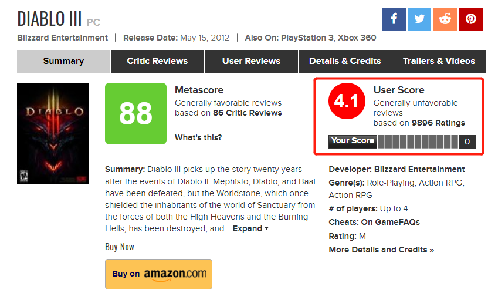488x293 pixels.
Task: Open the On GameFAQs cheats link
Action: pyautogui.click(x=391, y=222)
